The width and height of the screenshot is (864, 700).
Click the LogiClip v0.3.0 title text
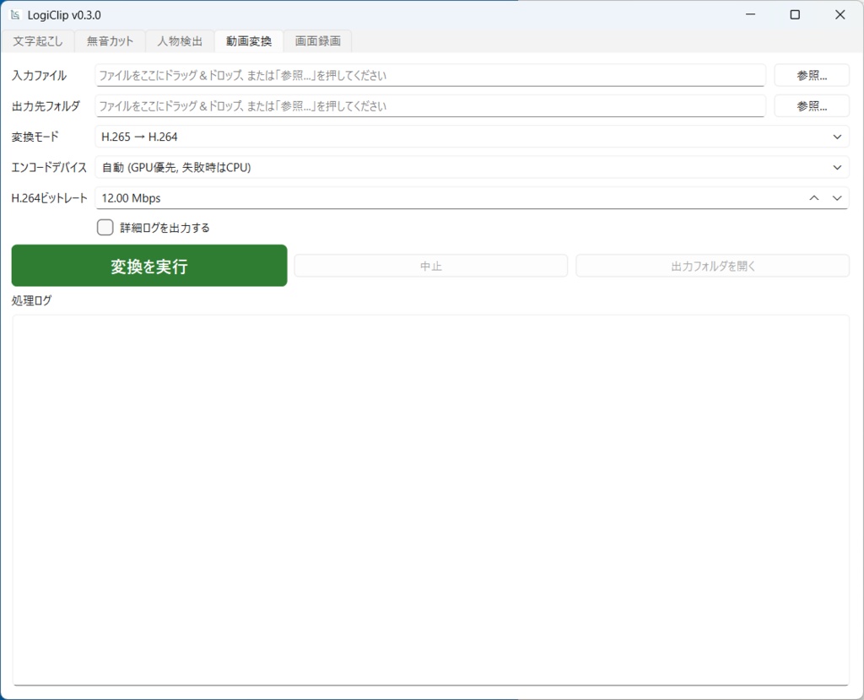[64, 15]
